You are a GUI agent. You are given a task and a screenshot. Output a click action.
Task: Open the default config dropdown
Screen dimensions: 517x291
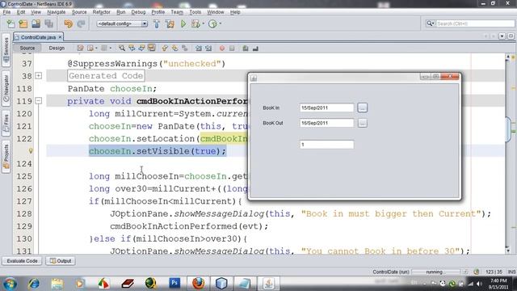click(x=122, y=23)
